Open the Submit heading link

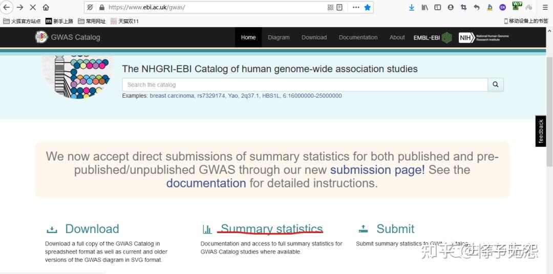pos(395,229)
